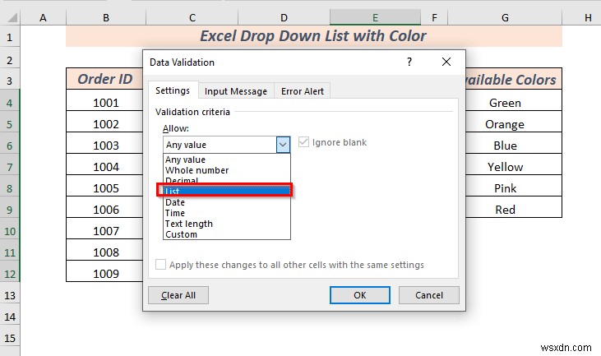Switch to the Input Message tab
The width and height of the screenshot is (601, 356).
[236, 91]
